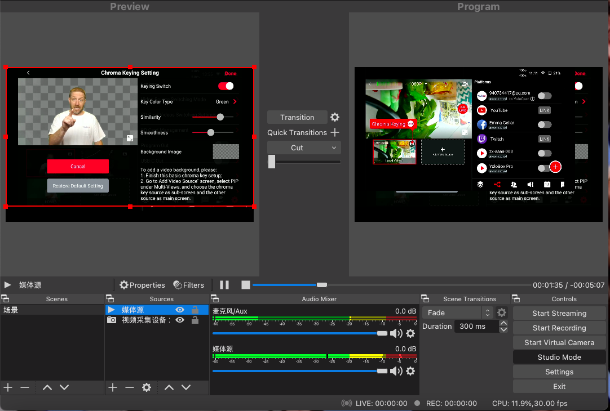The image size is (610, 411).
Task: Open OBS Settings
Action: click(x=559, y=372)
